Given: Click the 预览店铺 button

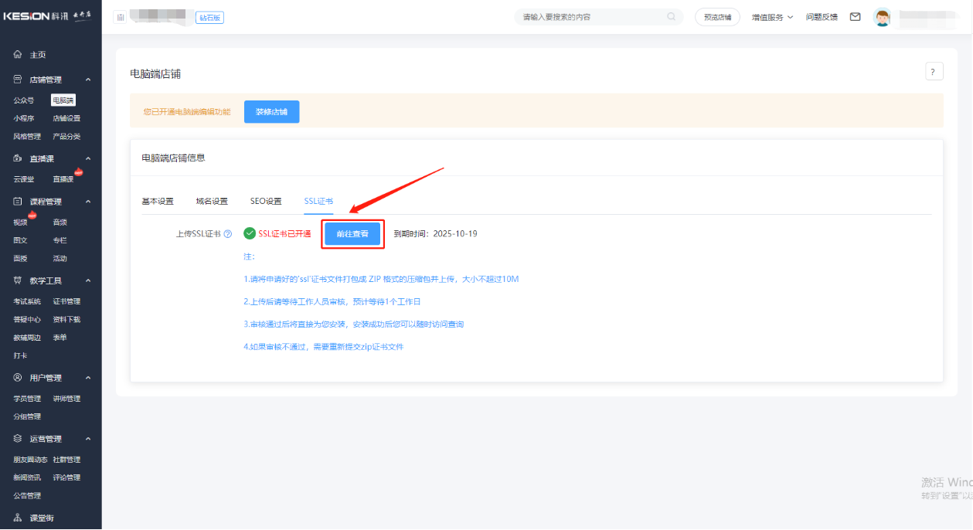Looking at the screenshot, I should click(x=717, y=17).
